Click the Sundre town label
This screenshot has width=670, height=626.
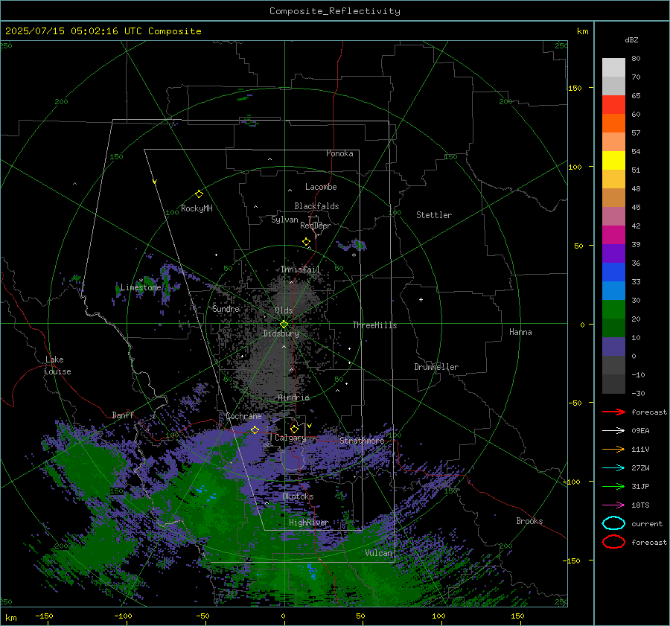click(226, 308)
